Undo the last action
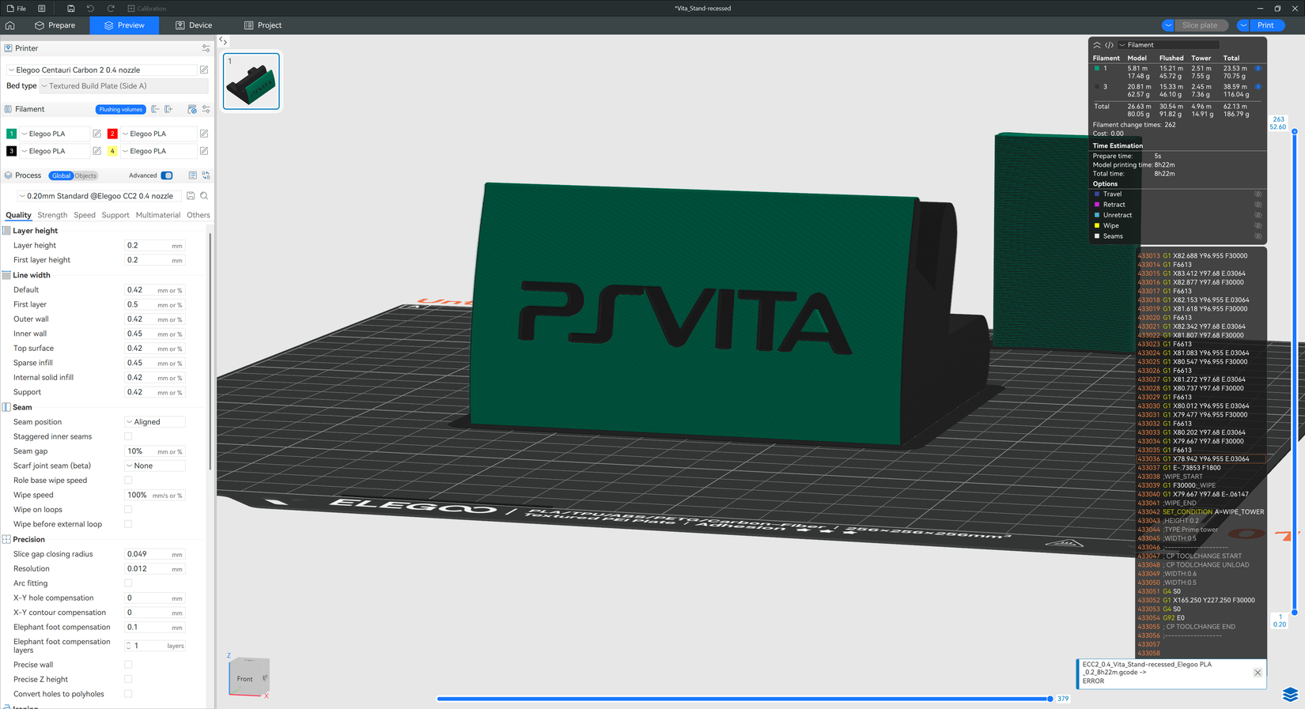 tap(90, 8)
